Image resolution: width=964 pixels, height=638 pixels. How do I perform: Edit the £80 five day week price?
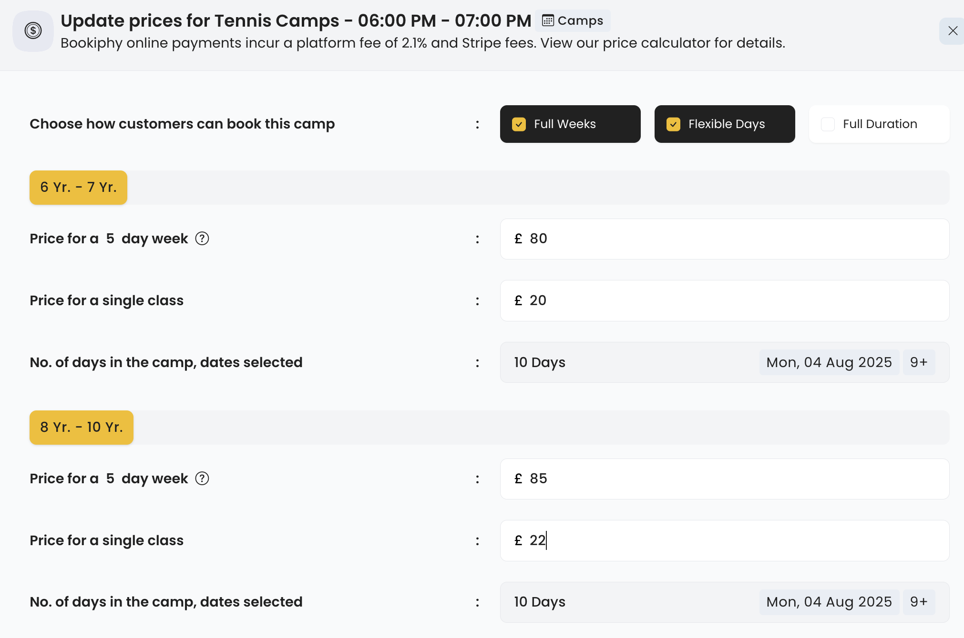pyautogui.click(x=724, y=239)
